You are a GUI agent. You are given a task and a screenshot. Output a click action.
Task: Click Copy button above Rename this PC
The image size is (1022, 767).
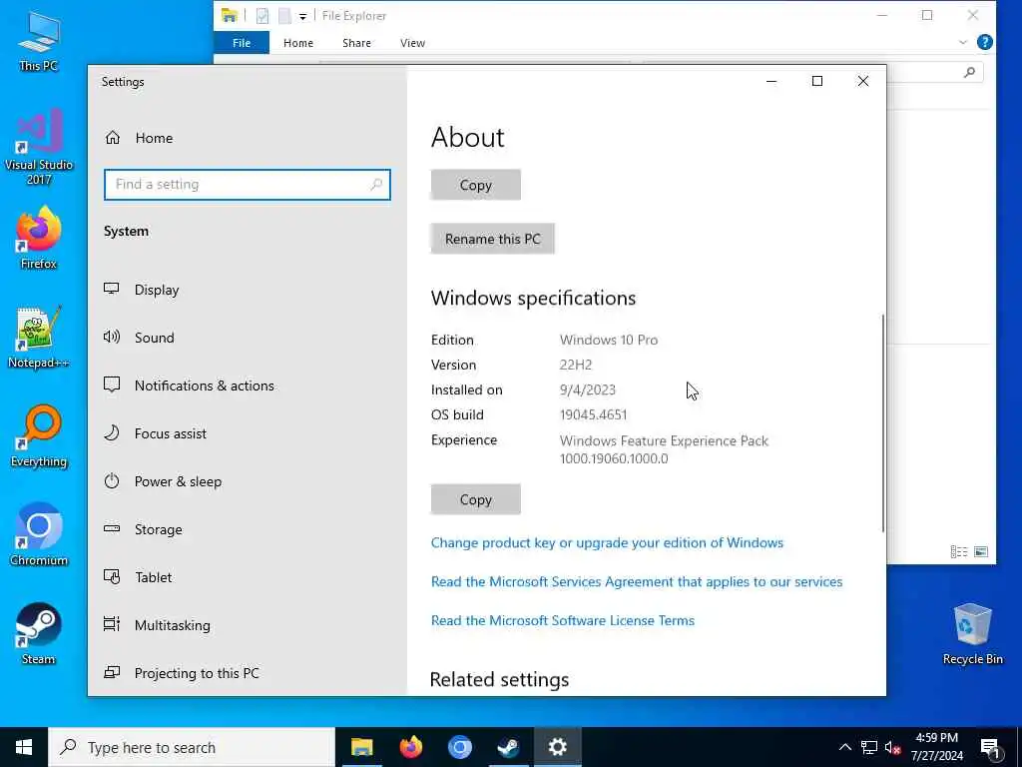(476, 185)
